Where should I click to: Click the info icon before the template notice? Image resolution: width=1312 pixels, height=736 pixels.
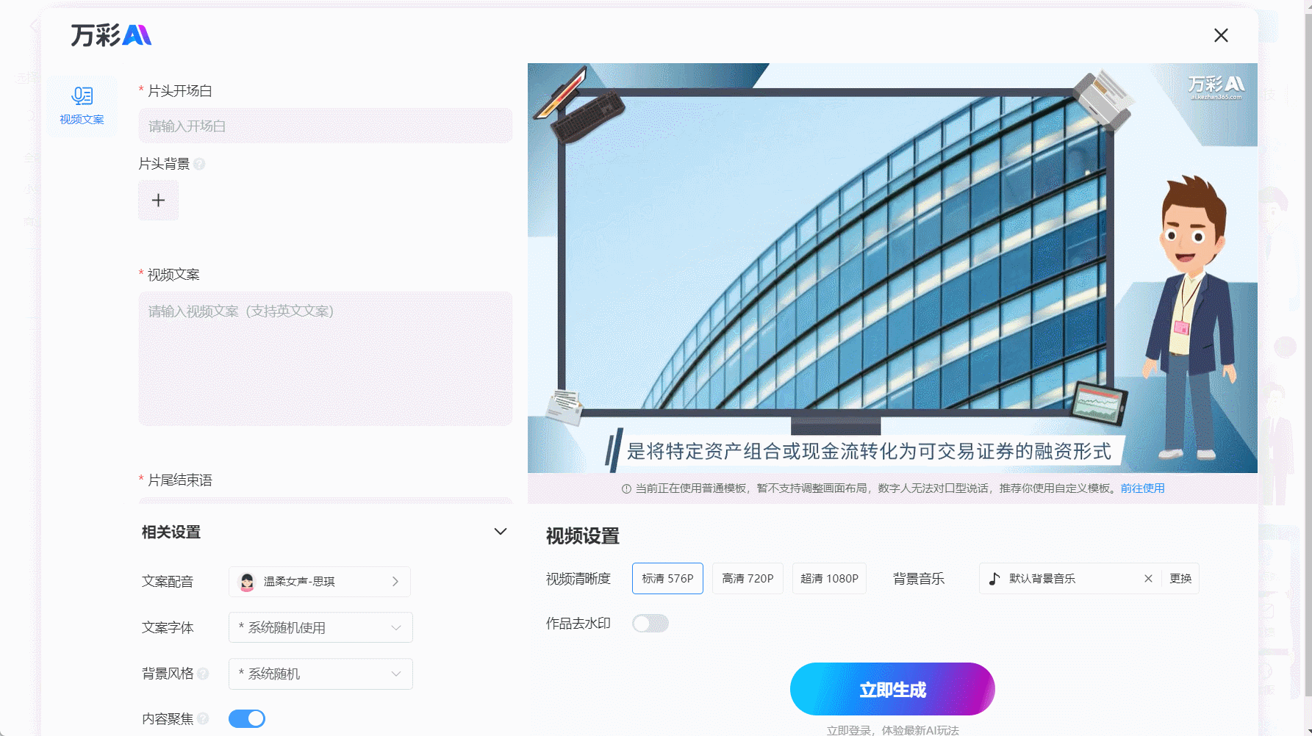[x=626, y=488]
